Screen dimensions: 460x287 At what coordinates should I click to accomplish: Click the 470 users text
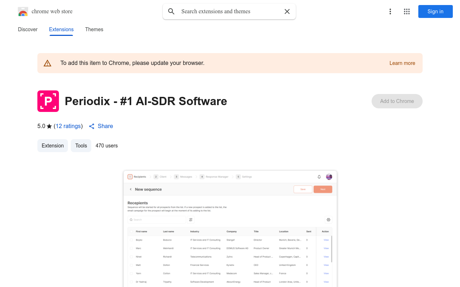coord(107,146)
